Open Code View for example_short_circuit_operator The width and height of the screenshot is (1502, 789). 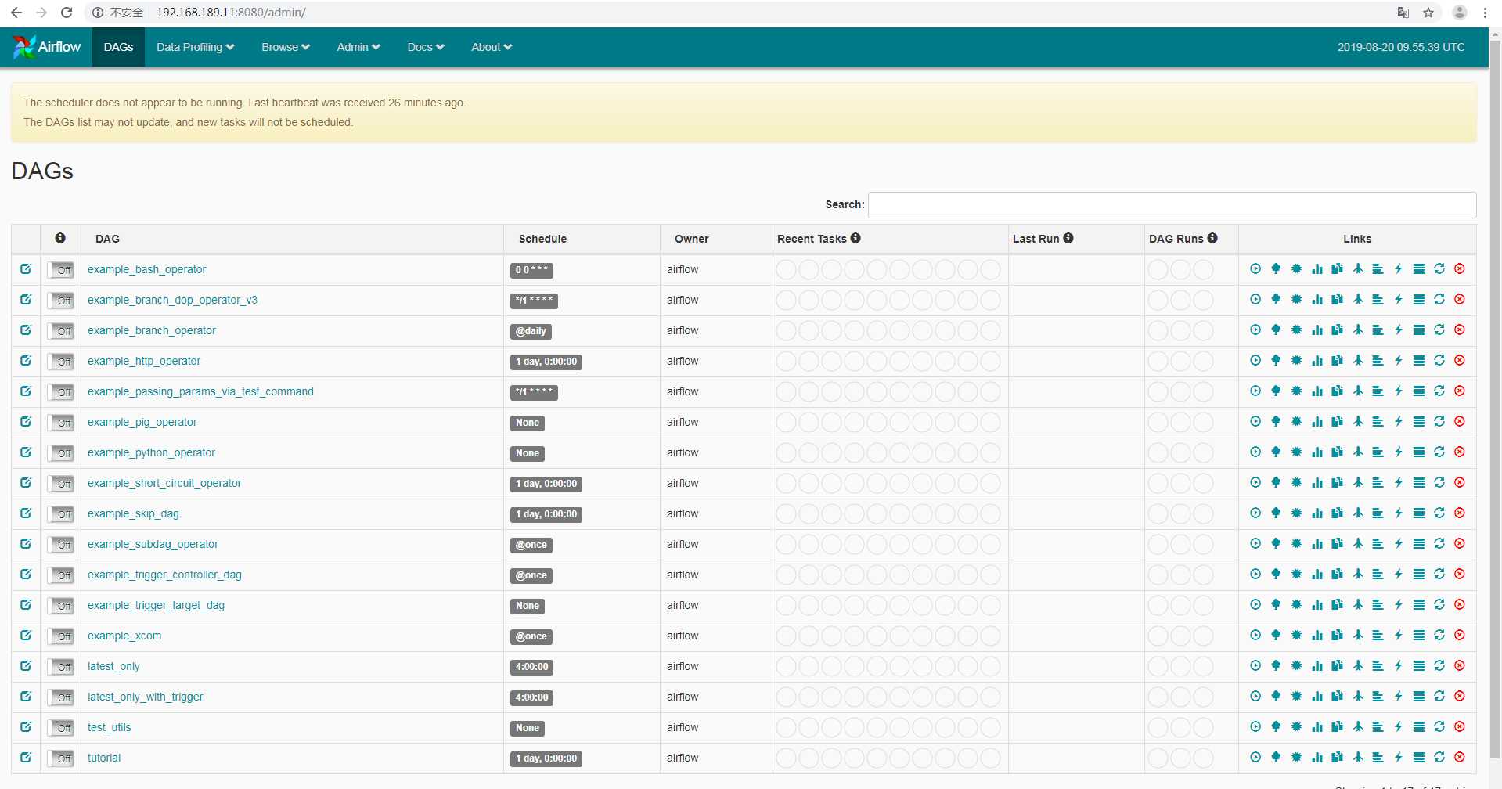pyautogui.click(x=1398, y=482)
